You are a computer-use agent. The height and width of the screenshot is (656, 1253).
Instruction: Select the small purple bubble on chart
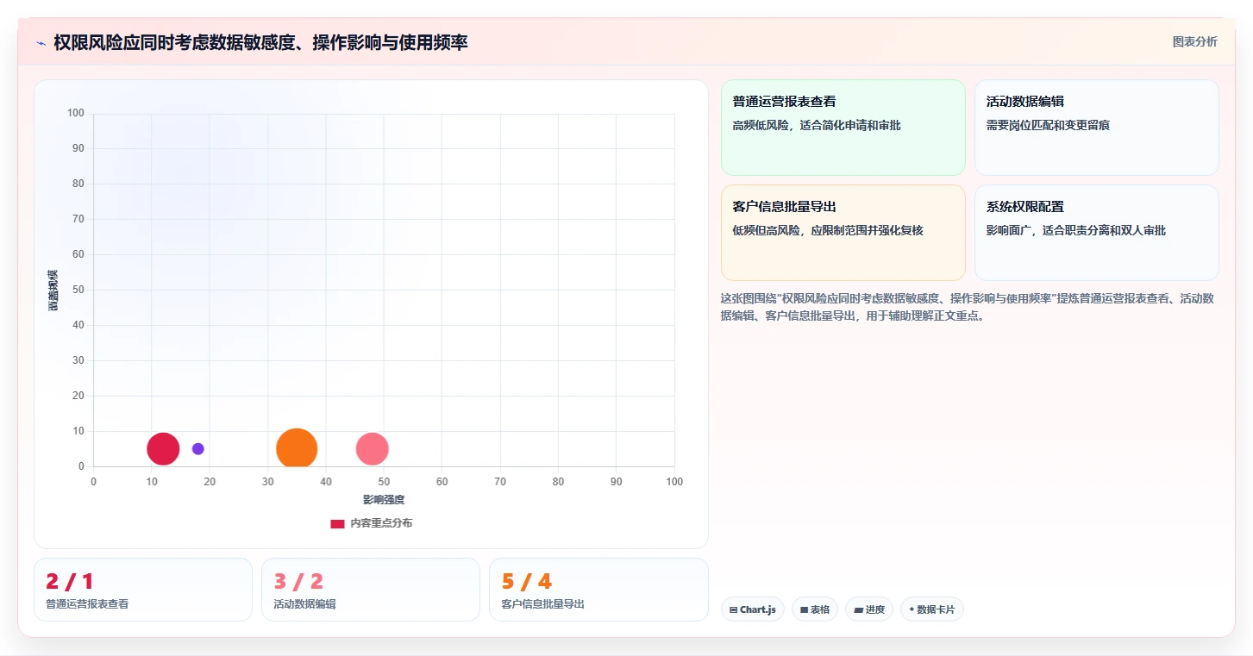[x=197, y=448]
